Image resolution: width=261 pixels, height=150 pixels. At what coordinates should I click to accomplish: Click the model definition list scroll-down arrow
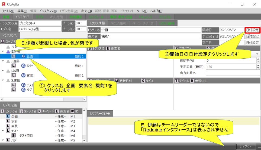(84, 140)
